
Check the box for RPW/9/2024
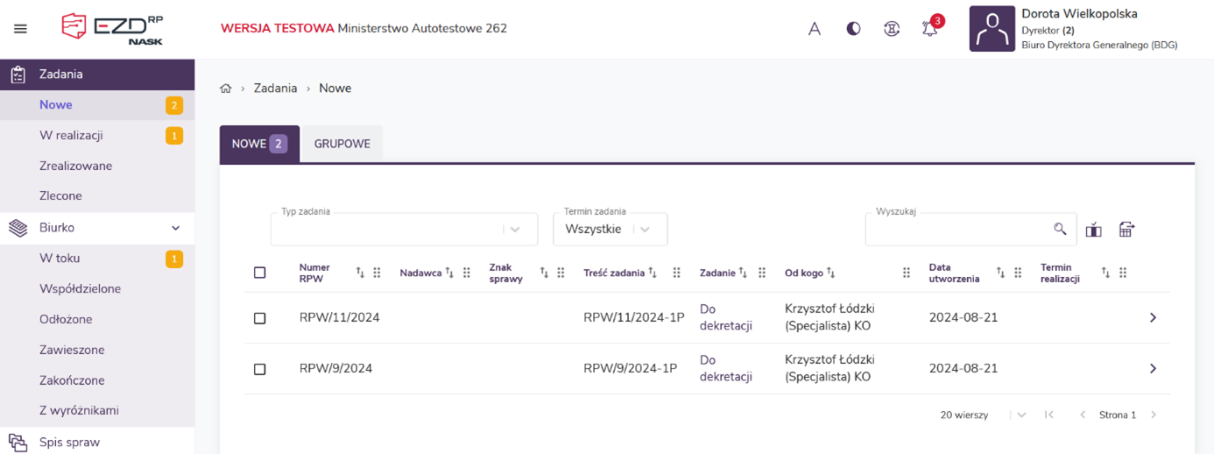[260, 369]
